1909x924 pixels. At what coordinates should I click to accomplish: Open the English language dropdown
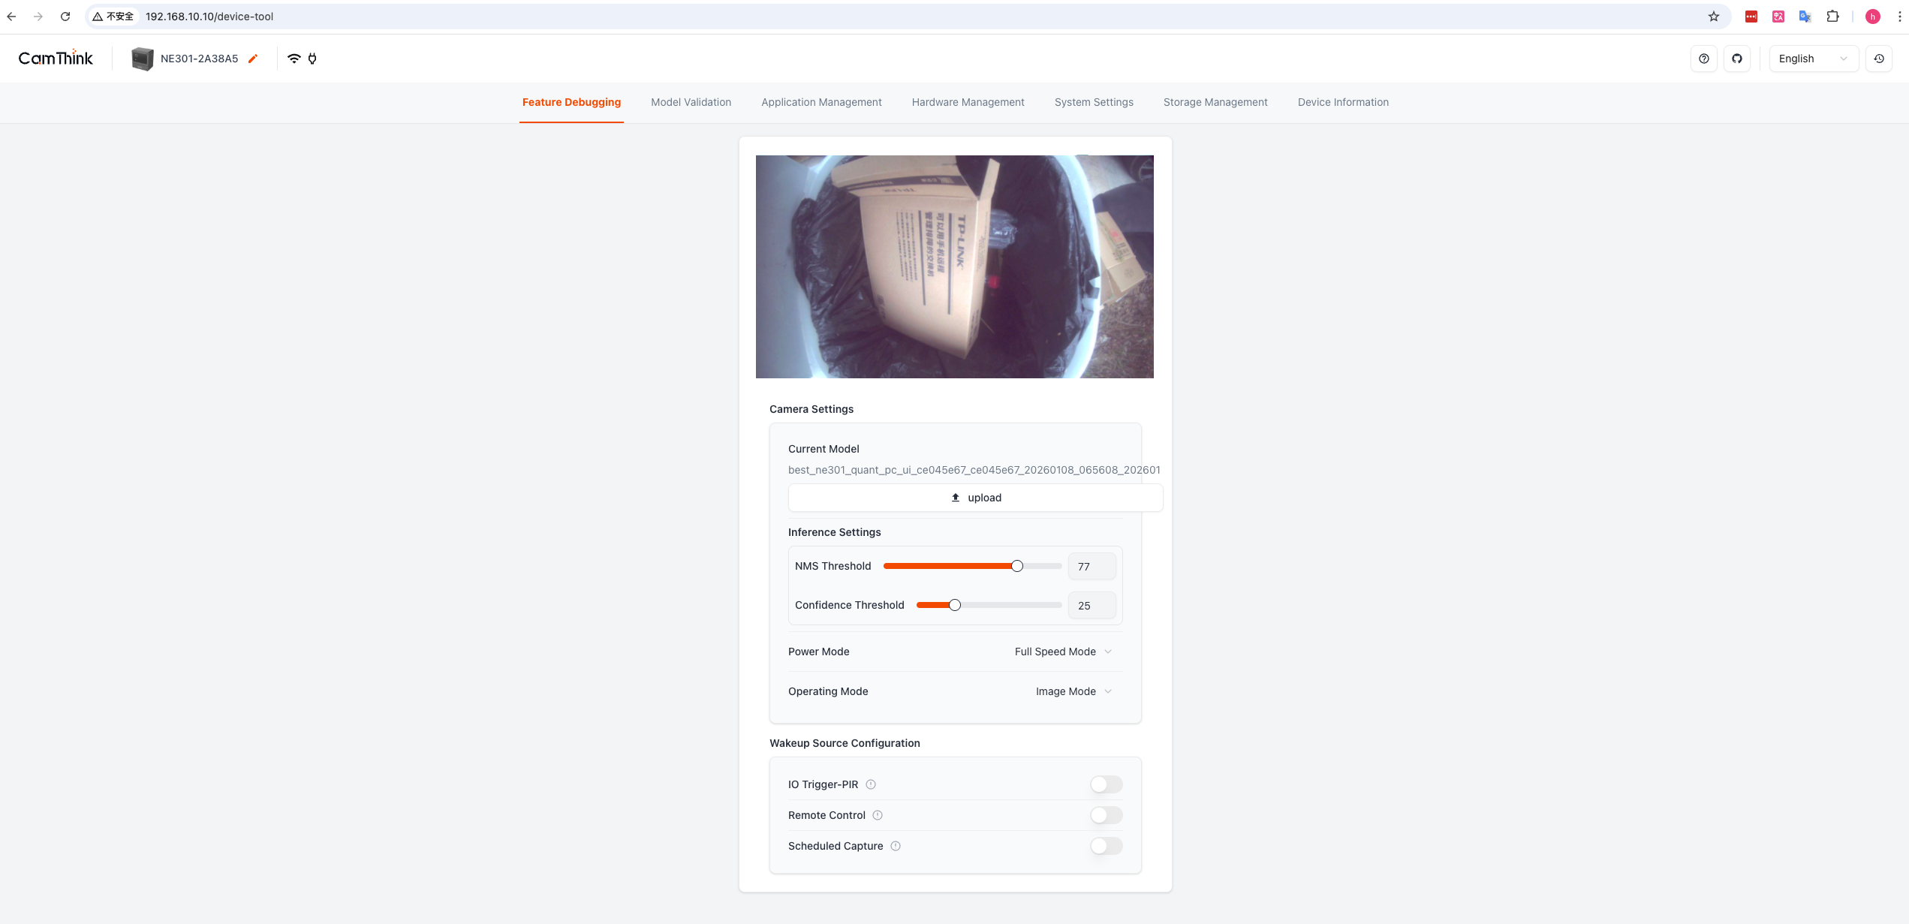(x=1813, y=59)
